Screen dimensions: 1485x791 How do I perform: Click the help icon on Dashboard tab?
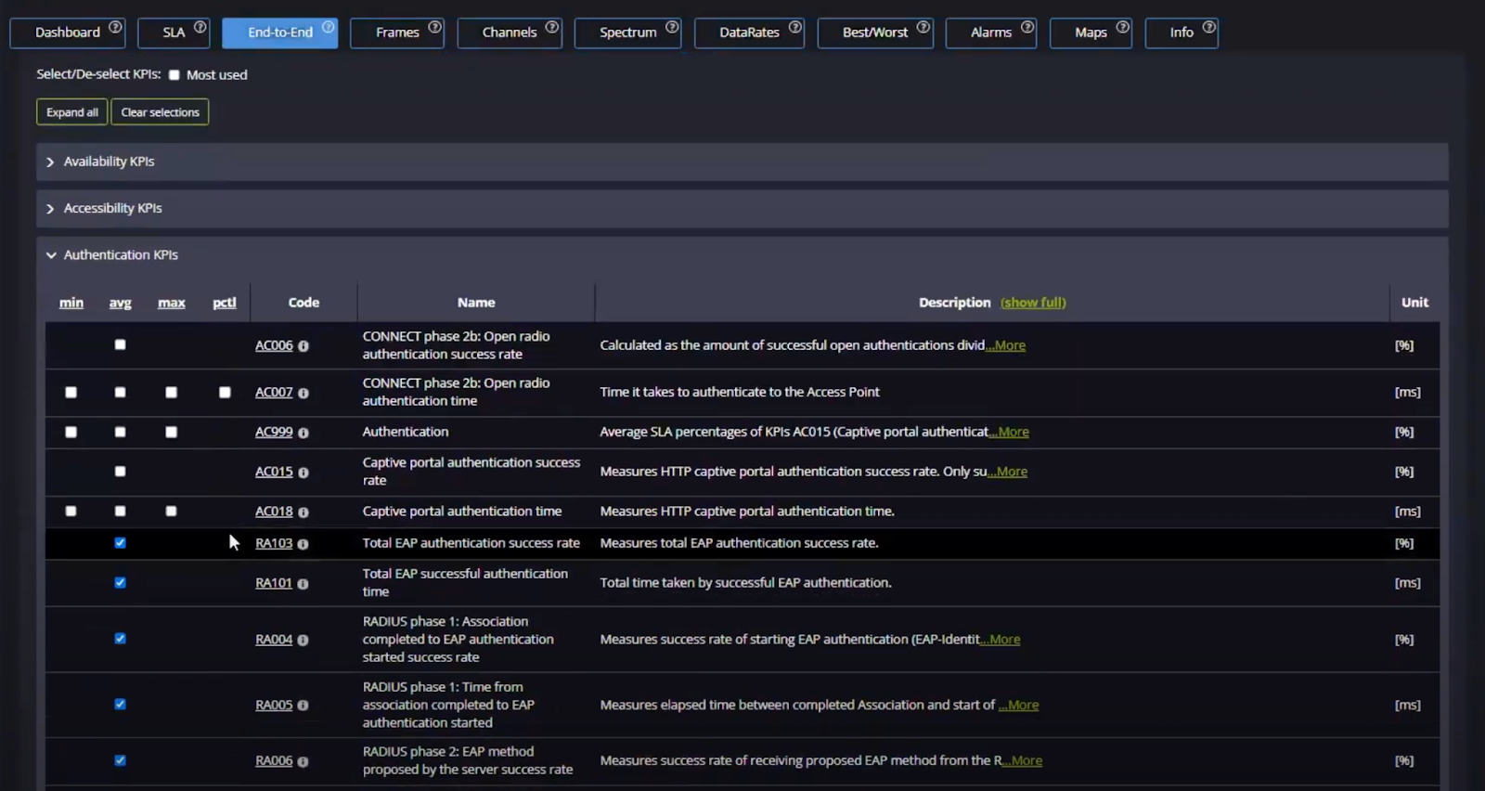115,27
